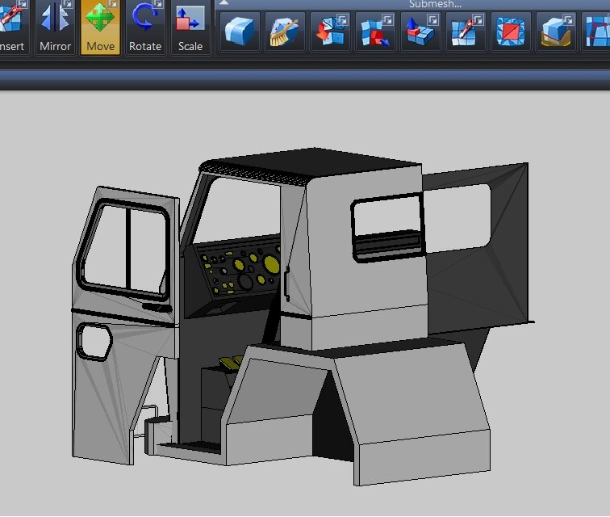Click submesh icon with red and blue arrows

[x=376, y=32]
